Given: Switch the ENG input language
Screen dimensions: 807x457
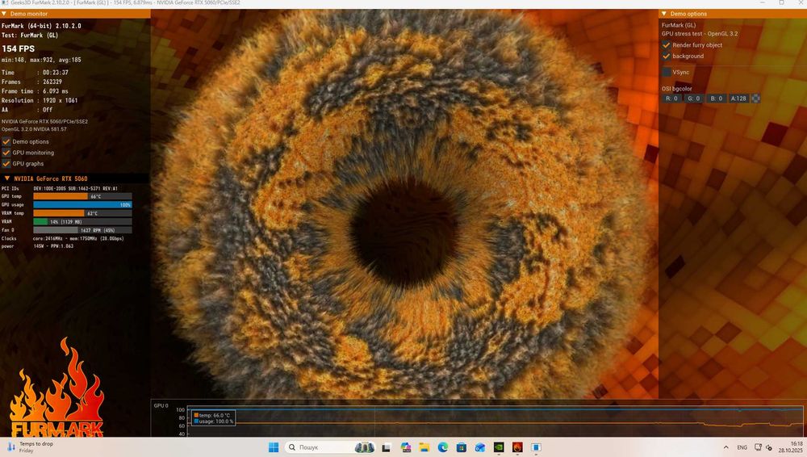Looking at the screenshot, I should pos(742,447).
